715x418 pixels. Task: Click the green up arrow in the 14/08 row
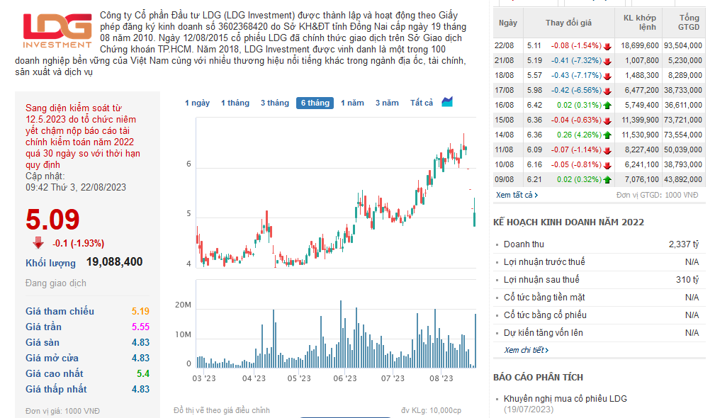(607, 135)
